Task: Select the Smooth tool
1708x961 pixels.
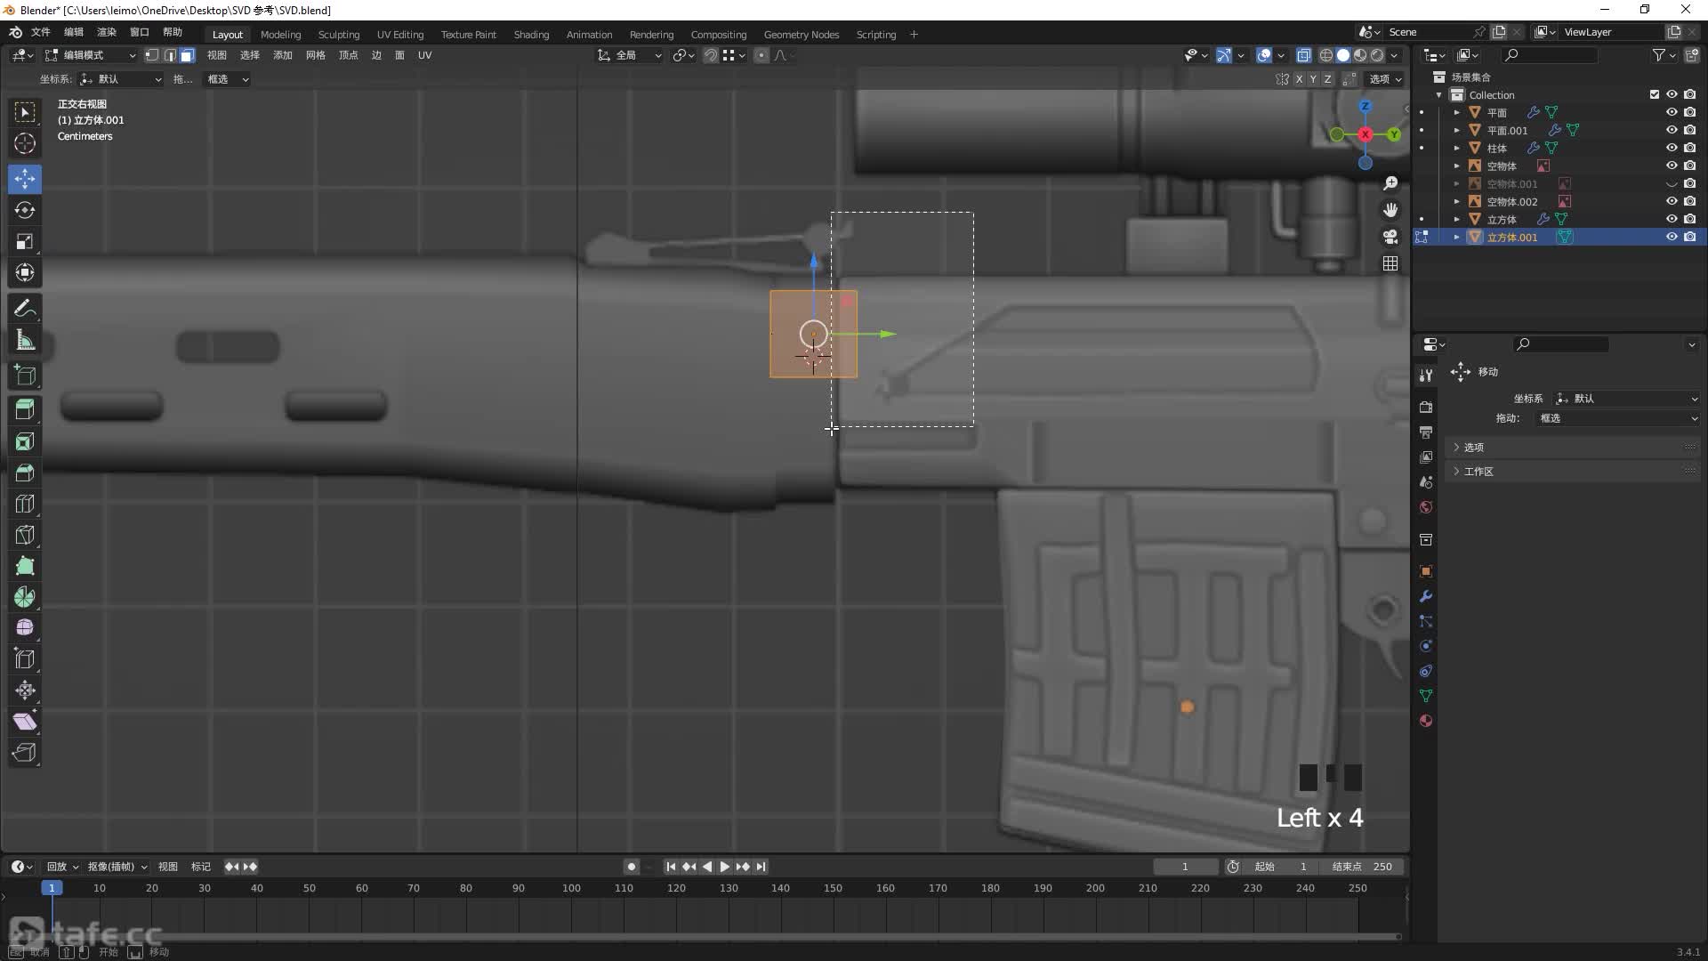Action: click(25, 628)
